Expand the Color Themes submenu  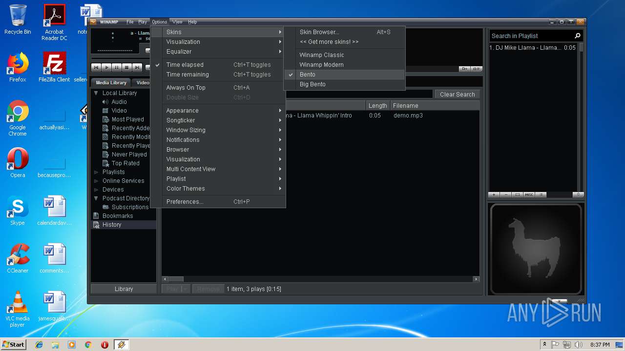click(218, 189)
